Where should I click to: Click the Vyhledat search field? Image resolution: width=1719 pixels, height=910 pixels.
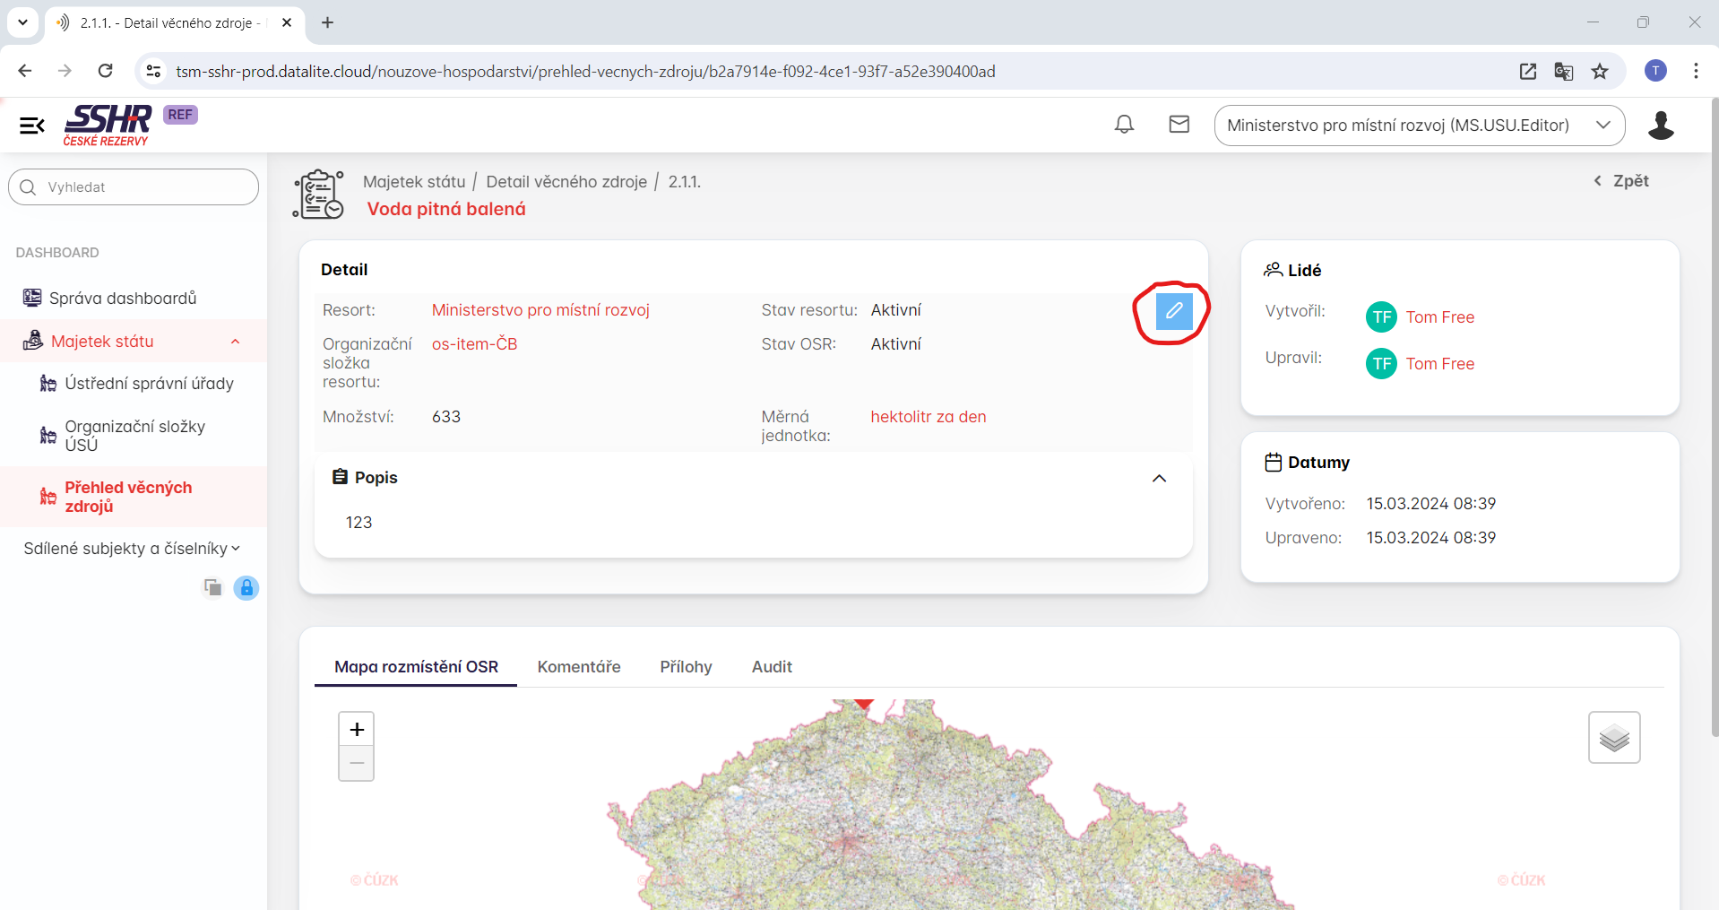pos(134,187)
